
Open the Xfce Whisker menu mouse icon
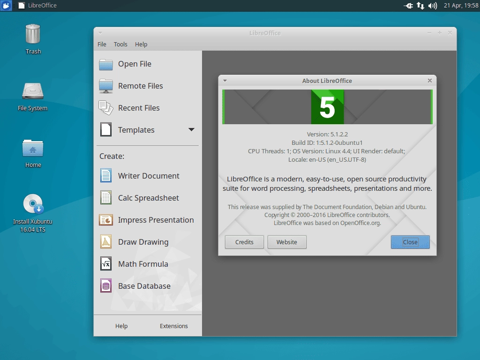pos(6,6)
